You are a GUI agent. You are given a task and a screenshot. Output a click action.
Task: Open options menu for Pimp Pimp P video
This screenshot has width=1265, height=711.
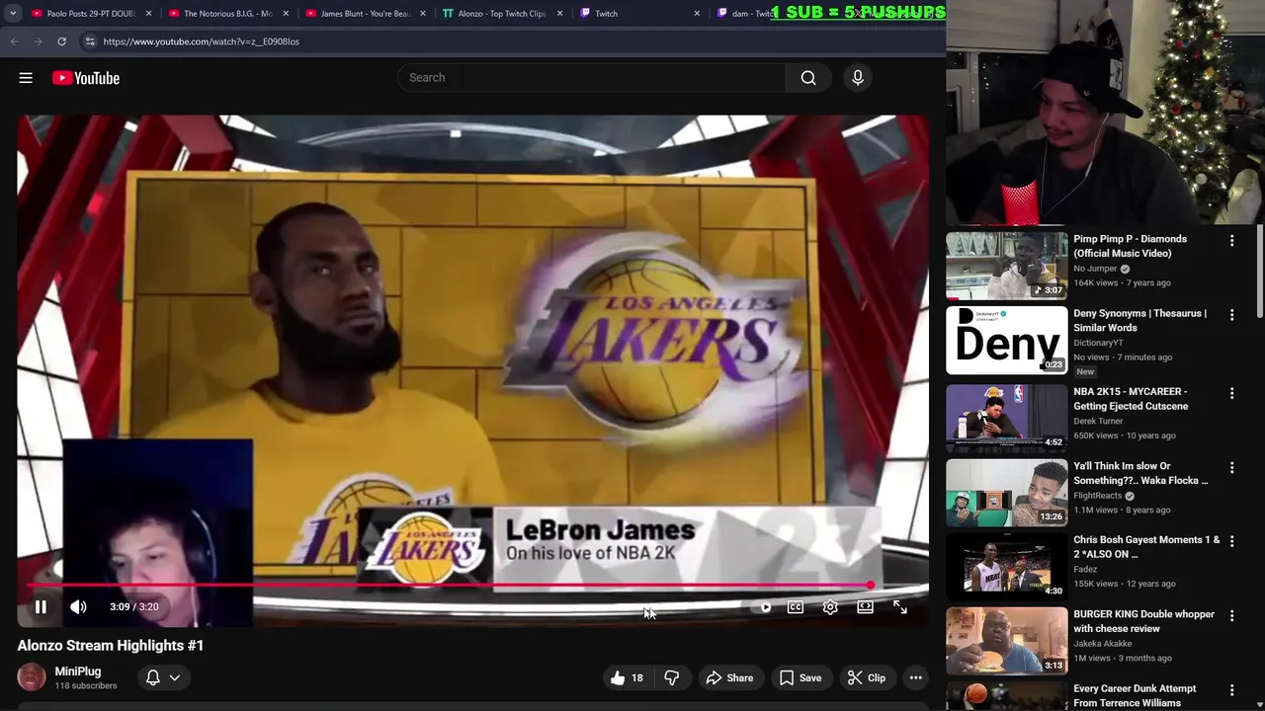point(1231,240)
